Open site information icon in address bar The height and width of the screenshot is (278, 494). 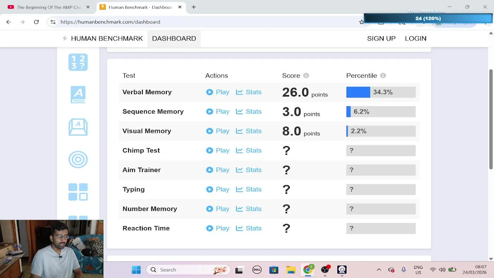coord(53,22)
